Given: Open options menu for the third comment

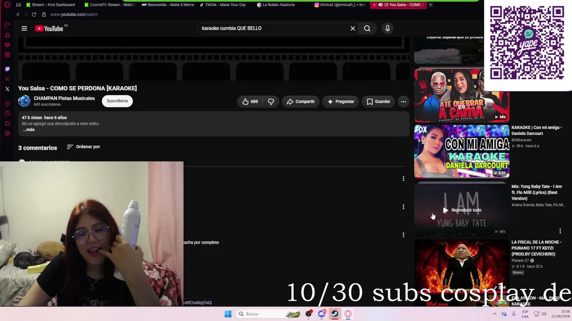Looking at the screenshot, I should click(x=403, y=235).
